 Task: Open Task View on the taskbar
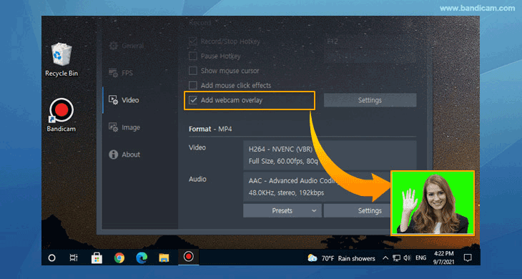click(74, 258)
